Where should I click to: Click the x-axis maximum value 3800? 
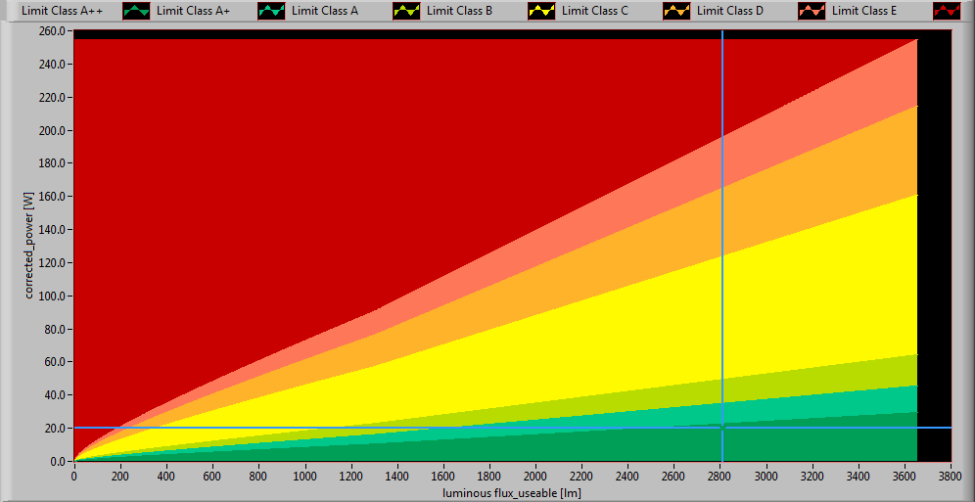point(951,476)
